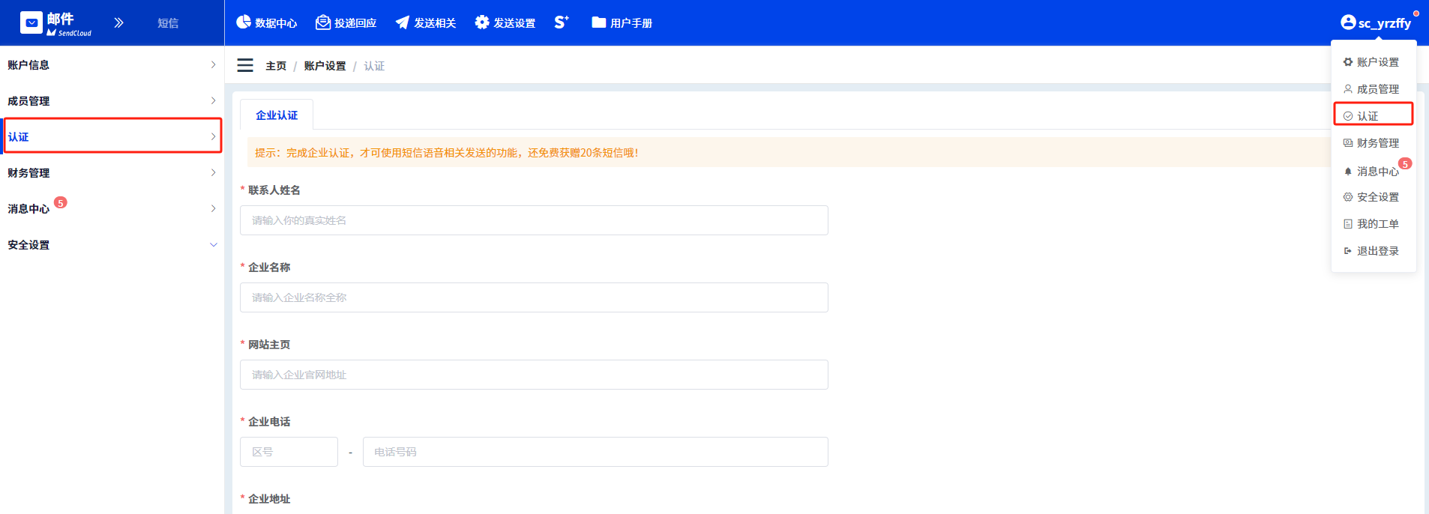Expand sidebar 财务管理 chevron arrow
The height and width of the screenshot is (514, 1429).
(213, 173)
